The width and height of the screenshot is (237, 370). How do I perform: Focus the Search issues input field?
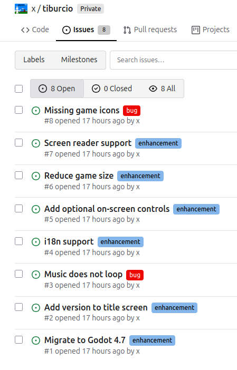[x=174, y=60]
